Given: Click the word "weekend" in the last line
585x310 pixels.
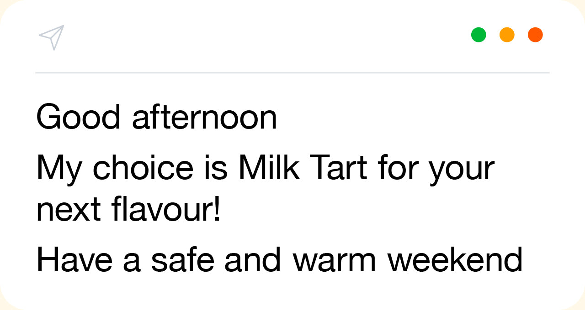Looking at the screenshot, I should pyautogui.click(x=455, y=260).
